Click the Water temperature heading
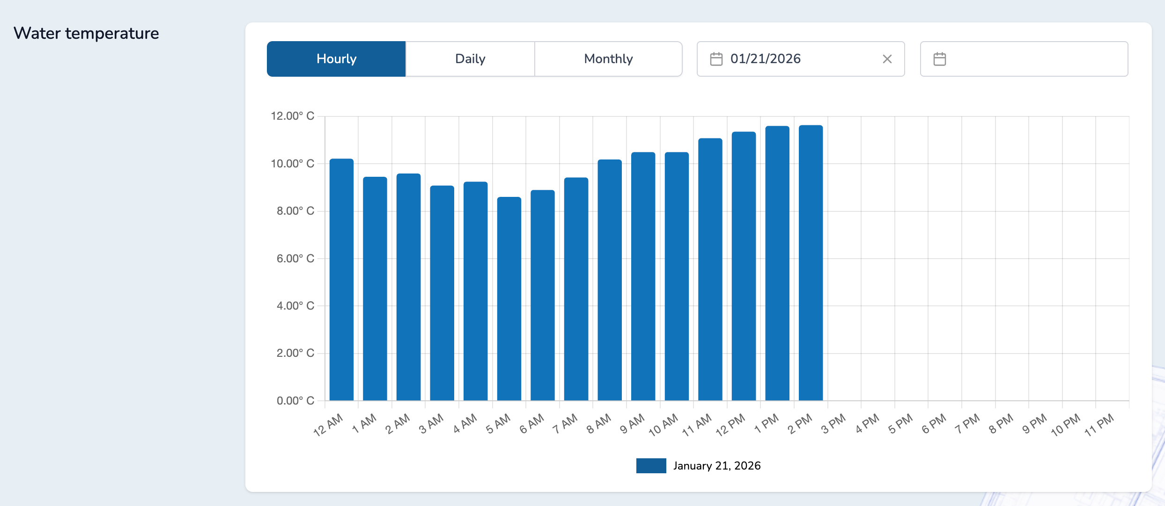 (86, 34)
